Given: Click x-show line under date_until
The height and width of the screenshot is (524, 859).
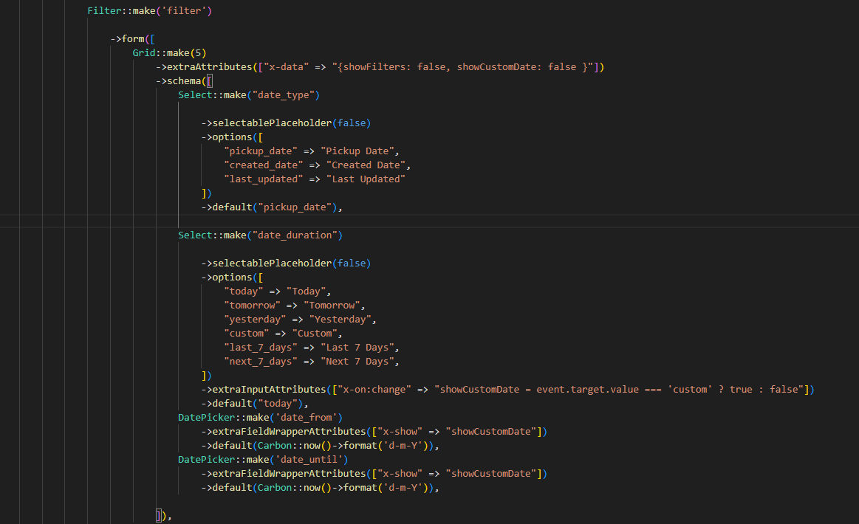Looking at the screenshot, I should [x=374, y=474].
